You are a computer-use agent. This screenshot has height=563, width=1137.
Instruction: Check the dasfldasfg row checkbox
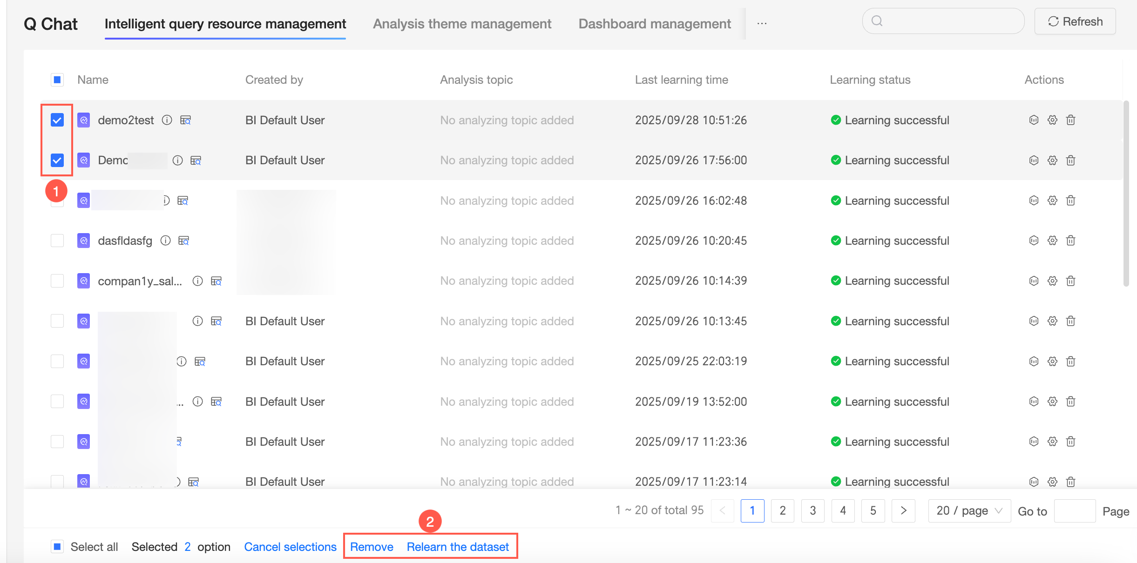[57, 241]
